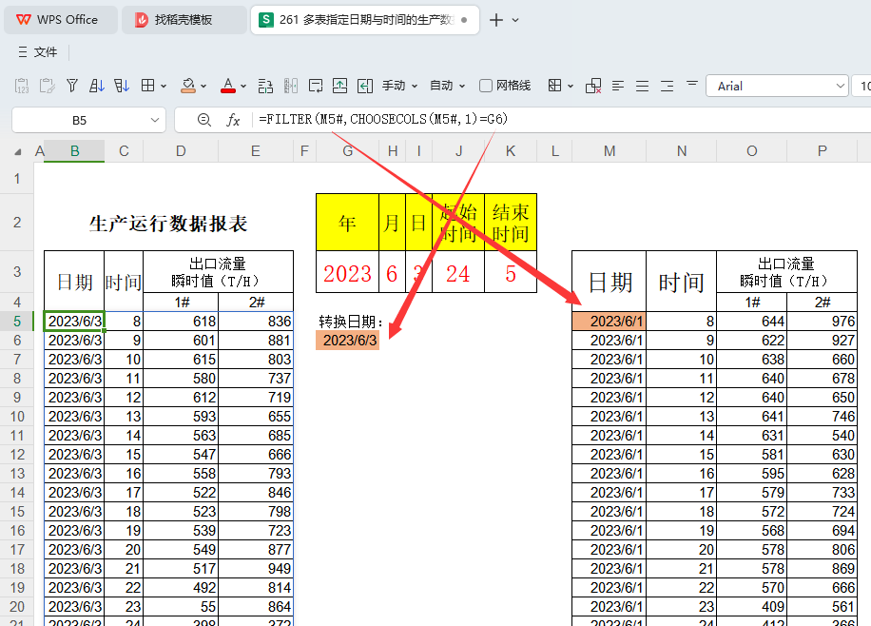Select cell with value 644
The width and height of the screenshot is (871, 626).
[x=751, y=322]
